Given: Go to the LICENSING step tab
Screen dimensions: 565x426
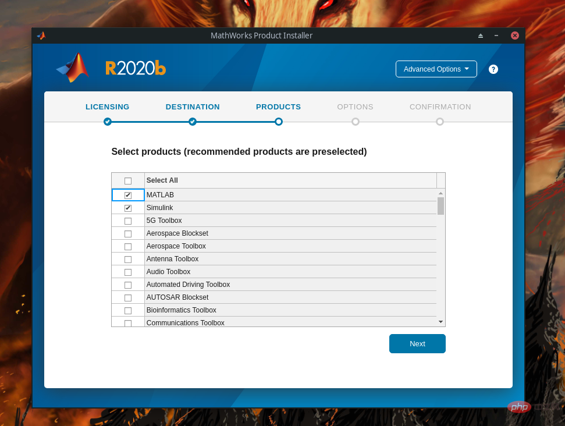Looking at the screenshot, I should tap(108, 106).
